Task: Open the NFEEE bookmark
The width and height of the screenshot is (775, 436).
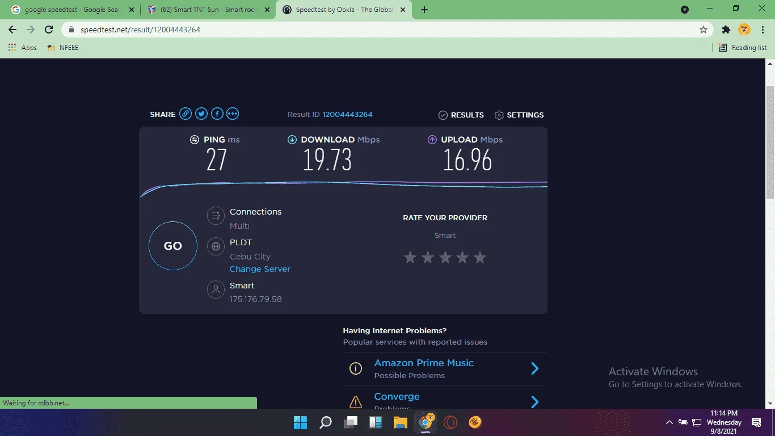Action: click(63, 48)
